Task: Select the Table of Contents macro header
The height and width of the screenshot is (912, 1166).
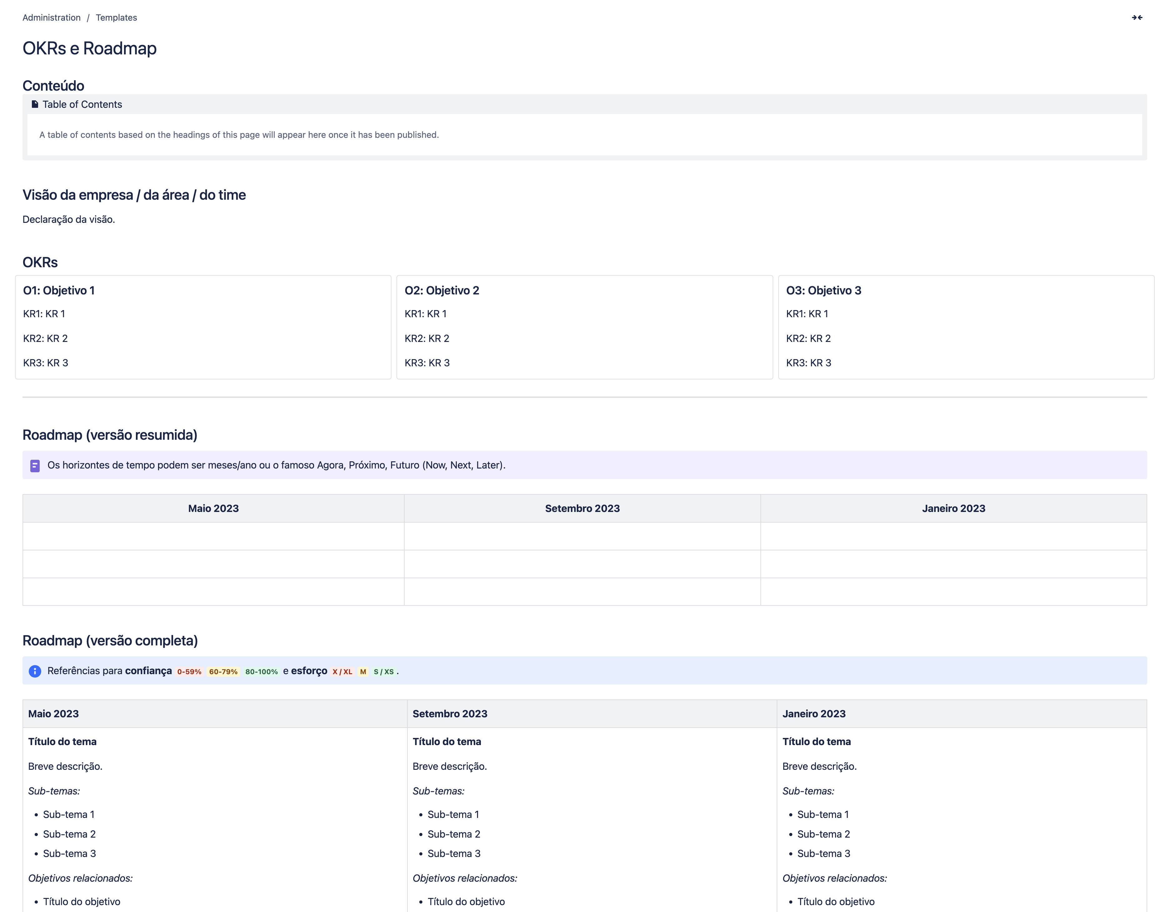Action: tap(585, 104)
